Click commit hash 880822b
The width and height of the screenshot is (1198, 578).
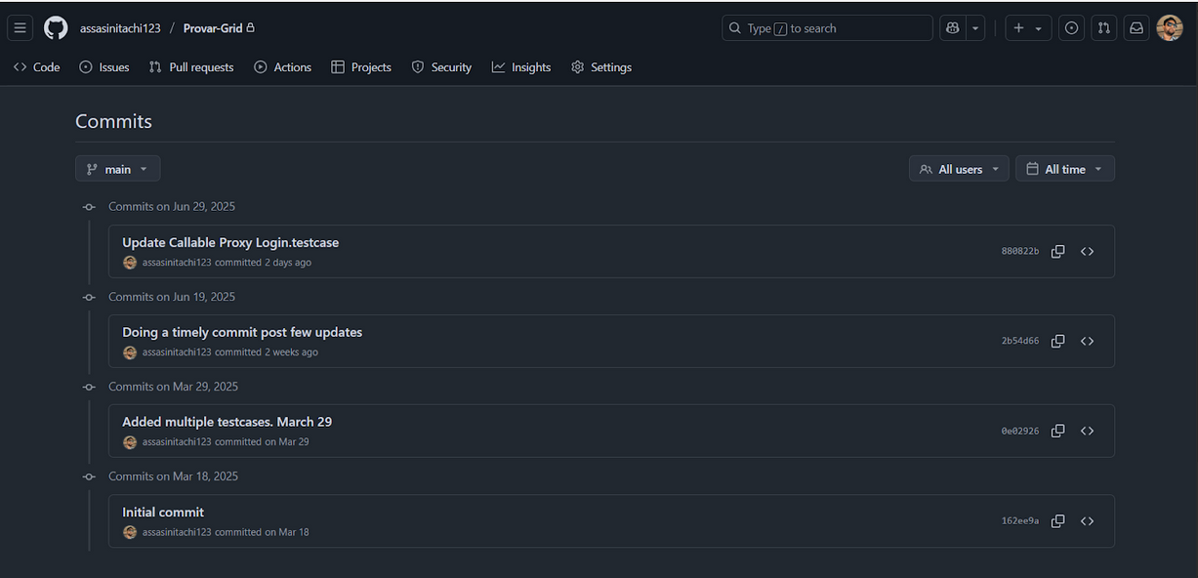pos(1020,252)
